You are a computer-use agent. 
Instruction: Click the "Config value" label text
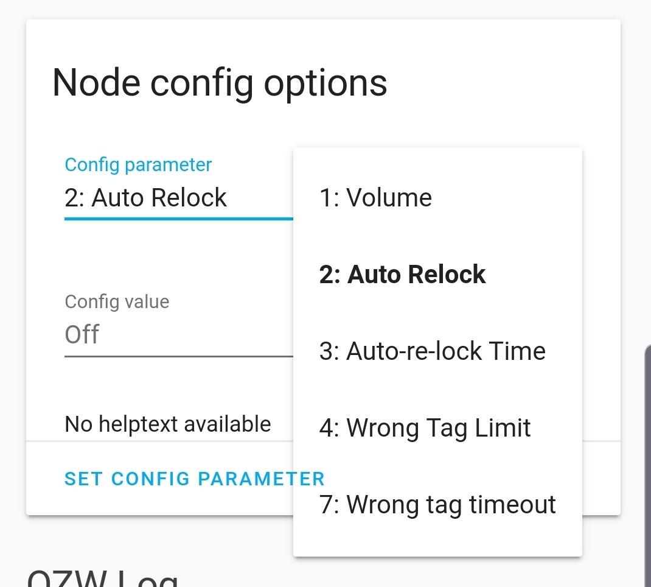tap(116, 301)
